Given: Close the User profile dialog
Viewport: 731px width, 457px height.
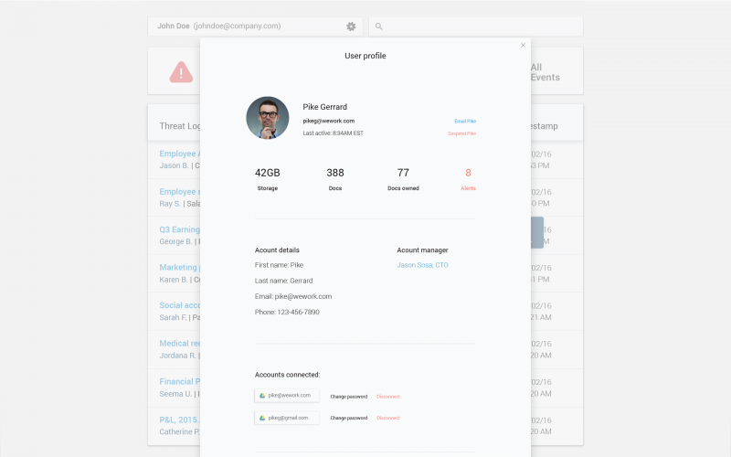Looking at the screenshot, I should pyautogui.click(x=523, y=45).
